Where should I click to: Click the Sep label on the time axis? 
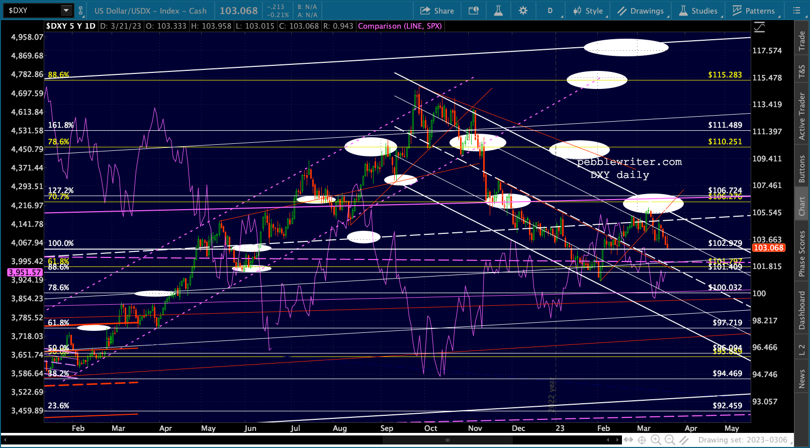[x=387, y=428]
